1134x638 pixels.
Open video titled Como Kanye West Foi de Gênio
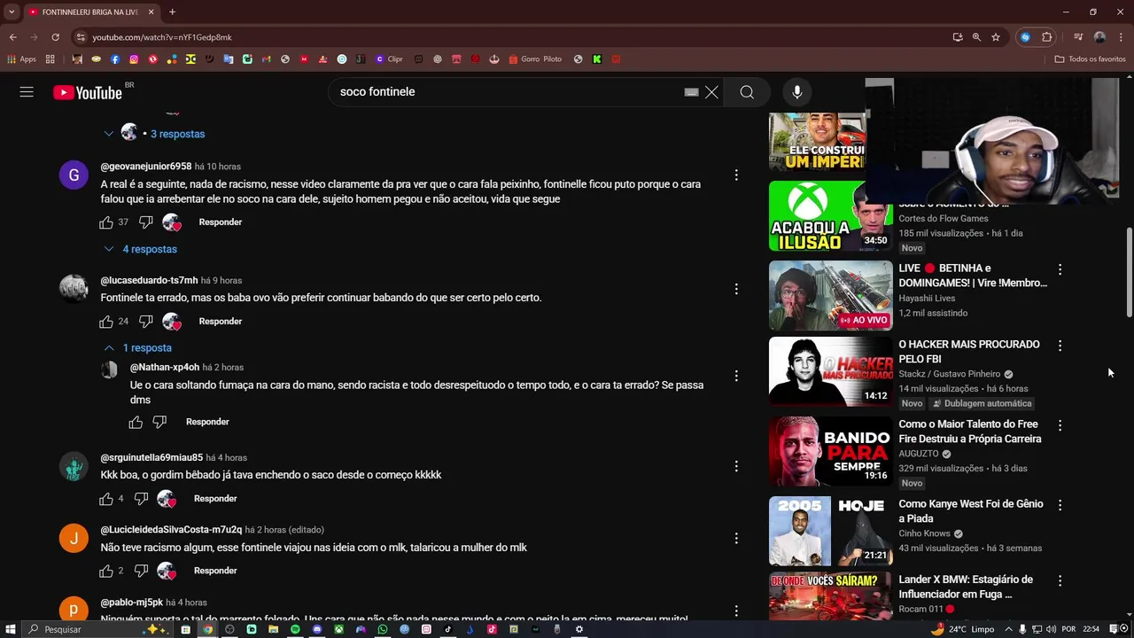[970, 511]
